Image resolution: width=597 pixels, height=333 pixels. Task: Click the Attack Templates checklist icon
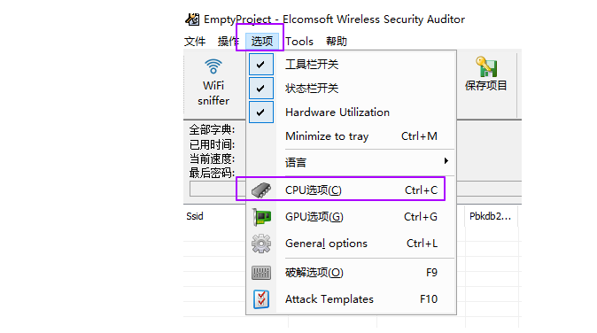261,299
